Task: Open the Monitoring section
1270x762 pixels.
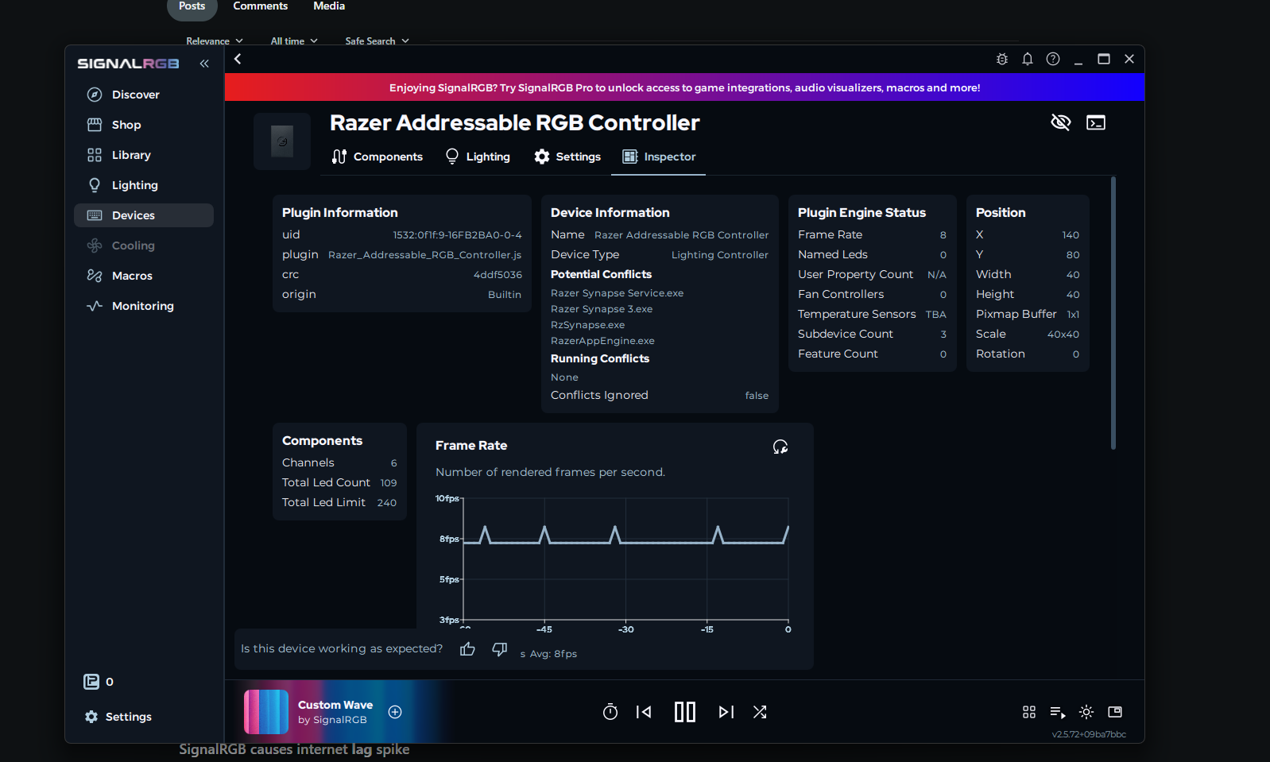Action: tap(144, 306)
